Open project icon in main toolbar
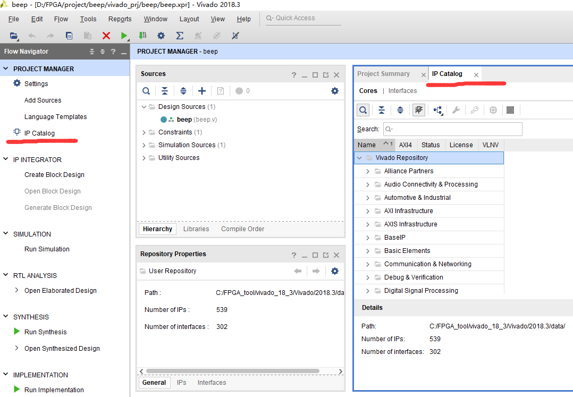 [x=13, y=36]
